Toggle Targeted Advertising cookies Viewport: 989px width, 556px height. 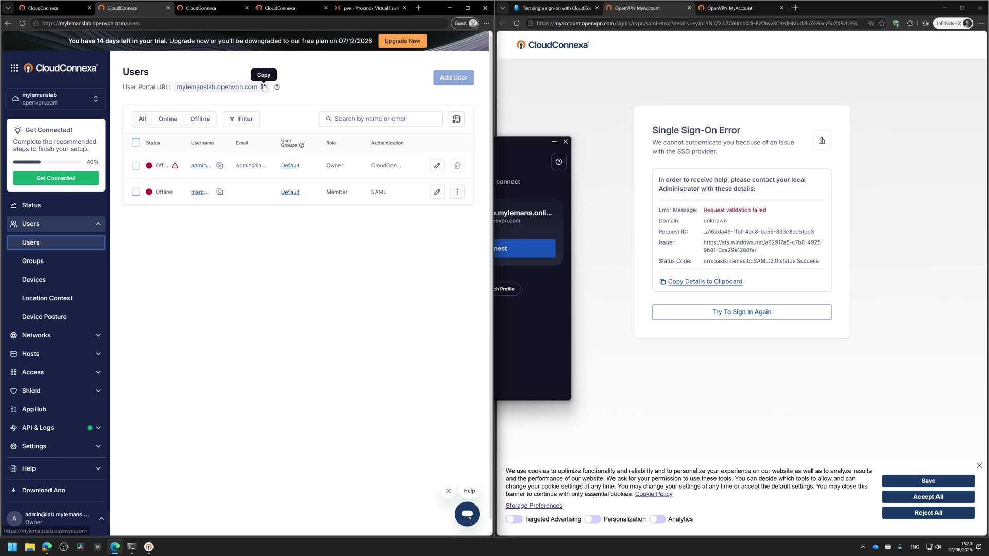514,519
